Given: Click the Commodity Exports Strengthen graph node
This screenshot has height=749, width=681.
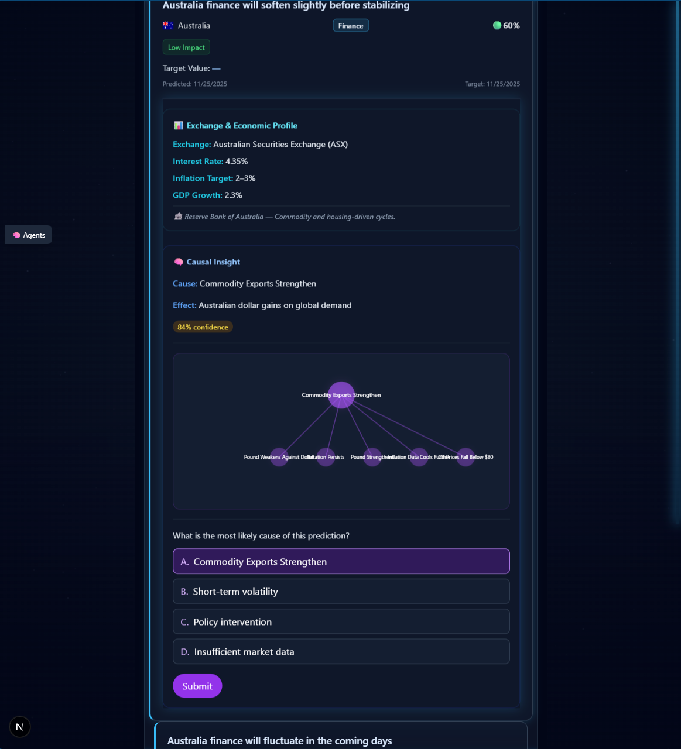Looking at the screenshot, I should pyautogui.click(x=341, y=395).
